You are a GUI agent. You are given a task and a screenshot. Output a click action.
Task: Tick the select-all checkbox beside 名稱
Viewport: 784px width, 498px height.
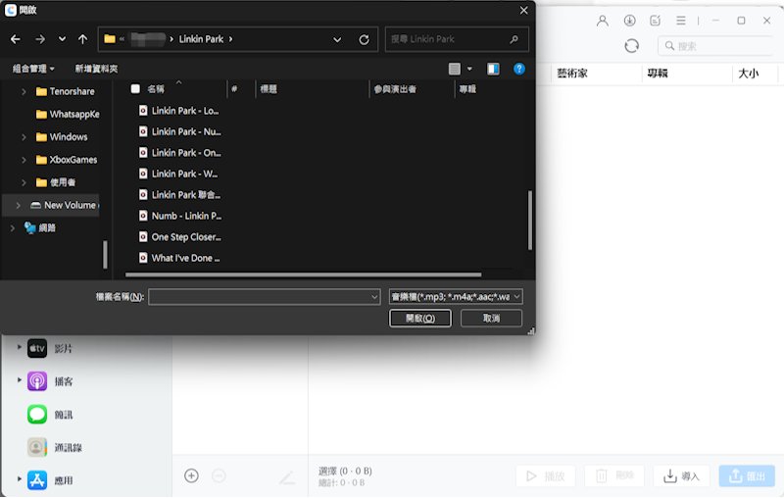click(x=135, y=89)
